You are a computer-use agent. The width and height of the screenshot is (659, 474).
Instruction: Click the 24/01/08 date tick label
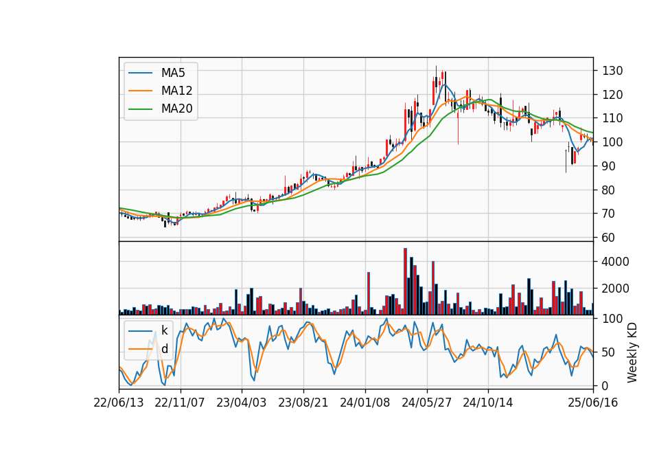tap(365, 403)
